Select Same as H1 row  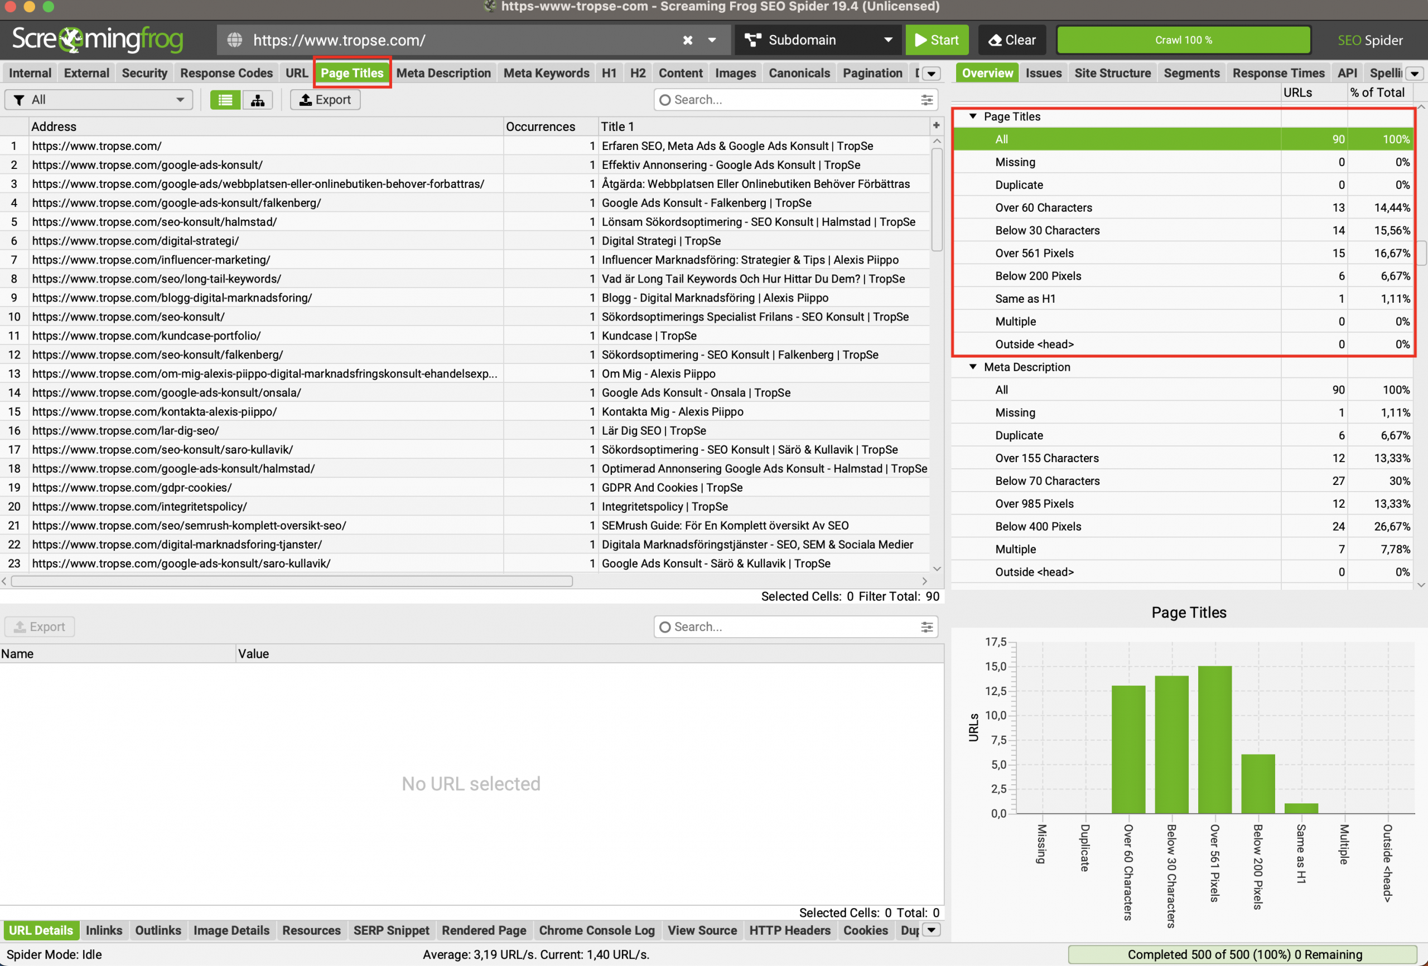(1183, 298)
